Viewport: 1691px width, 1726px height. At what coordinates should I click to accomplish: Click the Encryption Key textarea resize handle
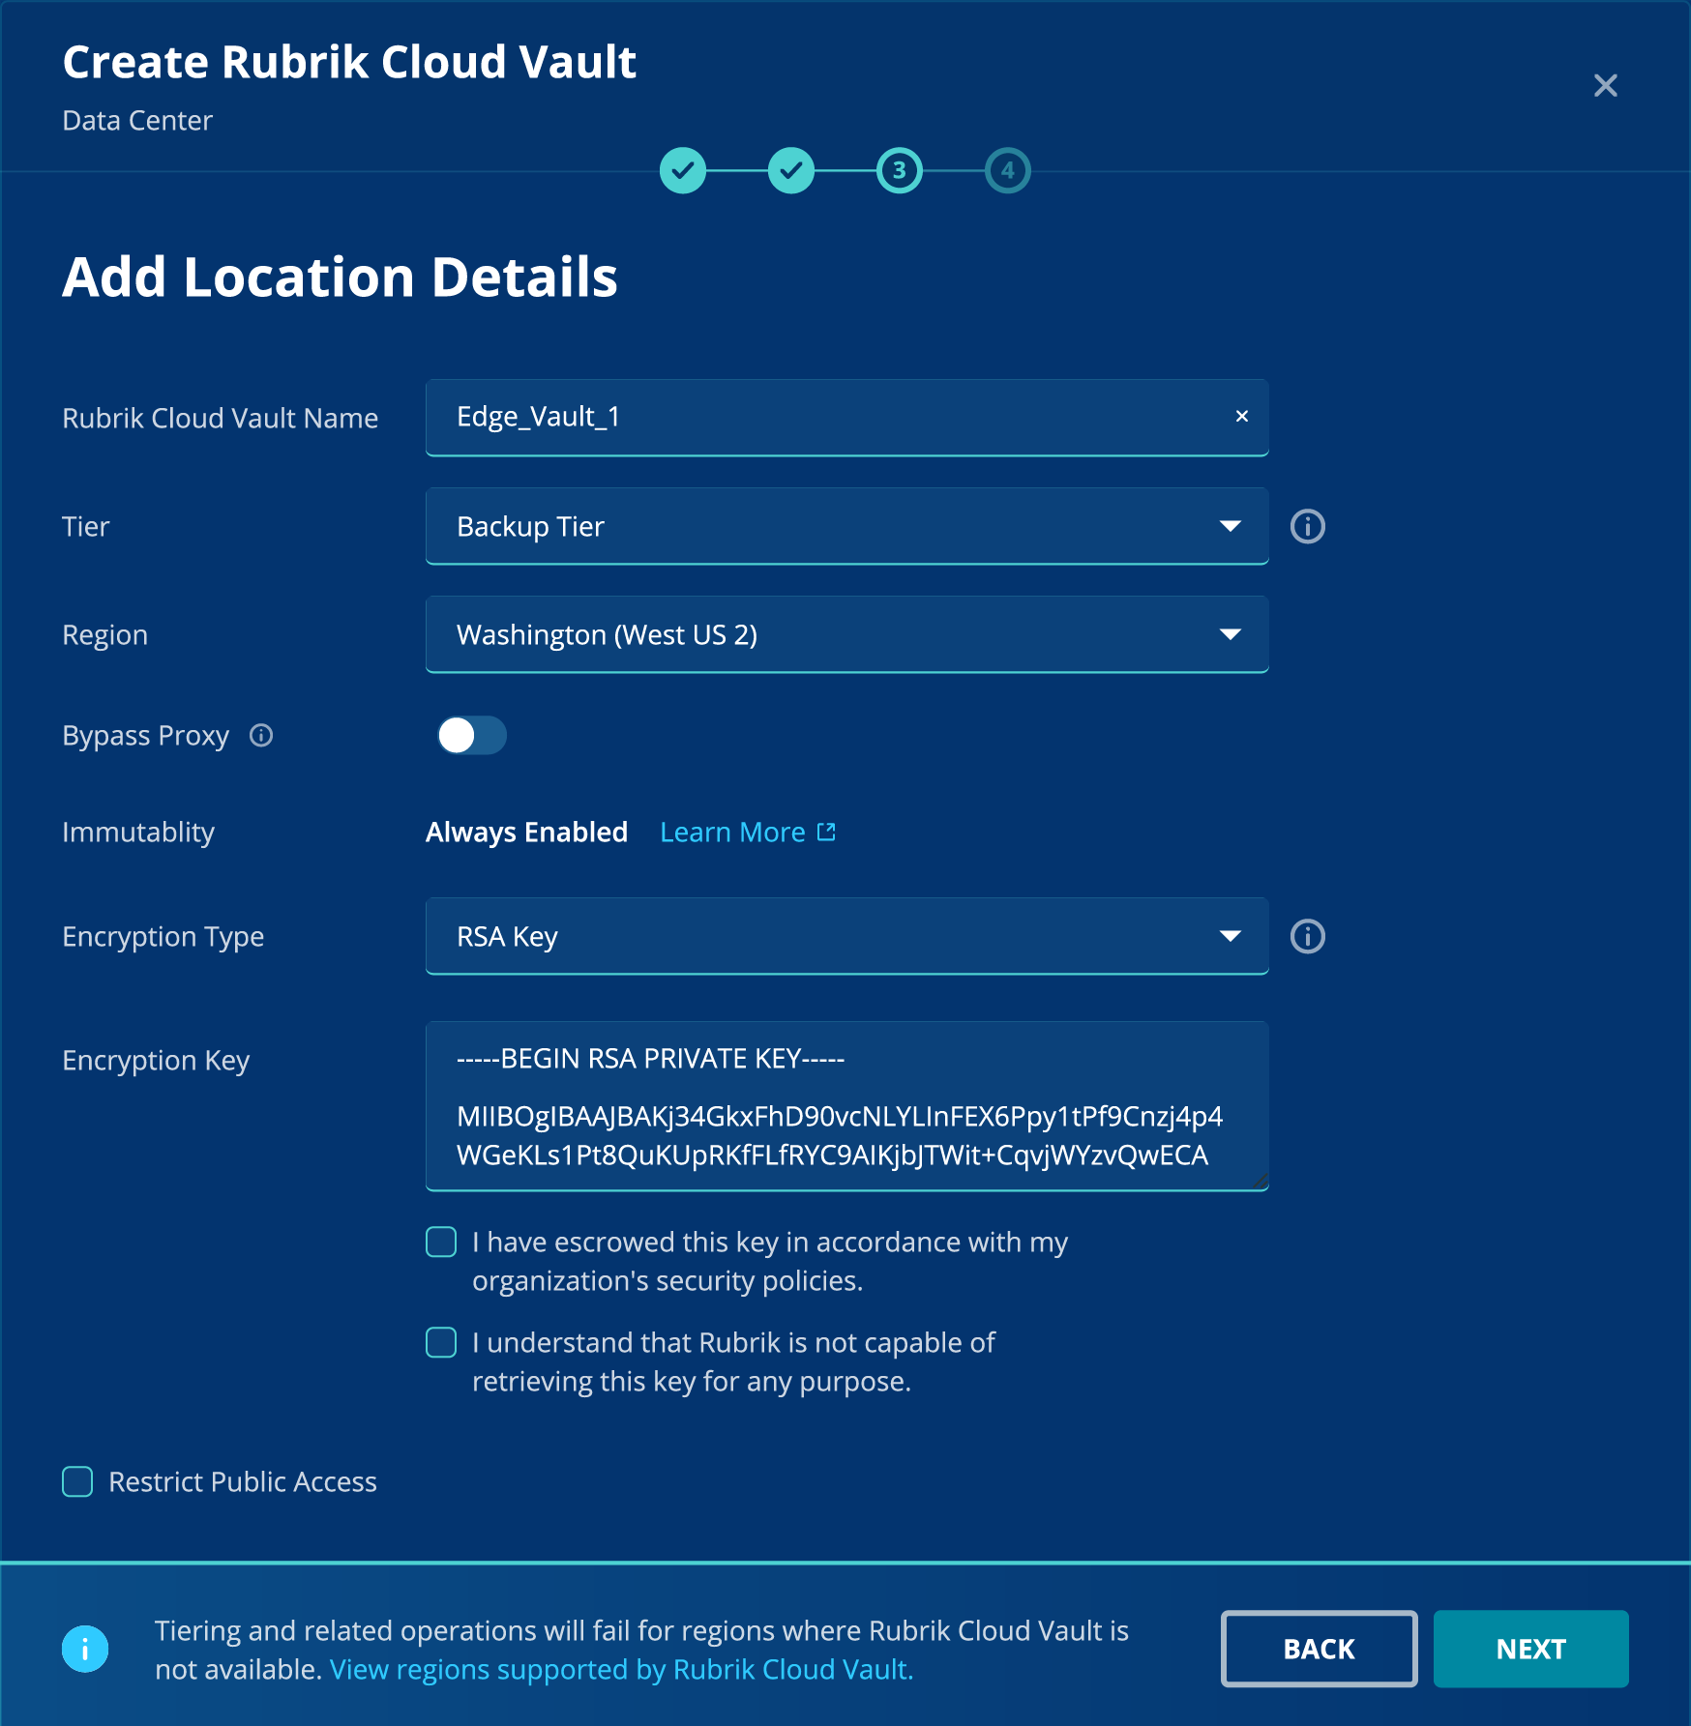click(x=1260, y=1182)
